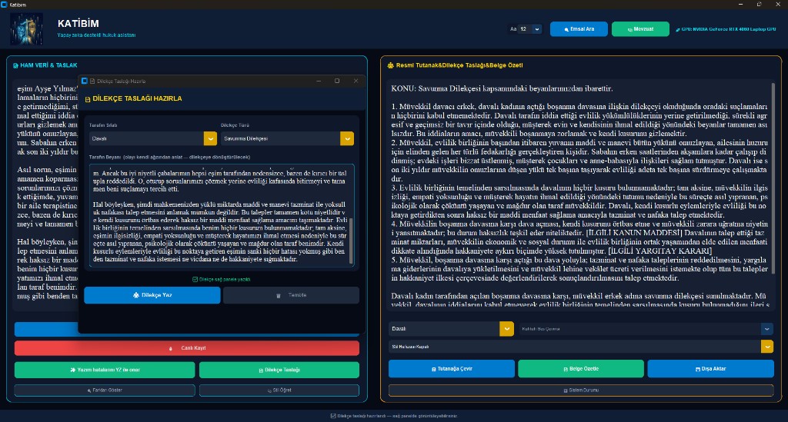Toggle the Dilekçe sağ panele yazılır checkbox
The image size is (788, 422).
coord(195,280)
